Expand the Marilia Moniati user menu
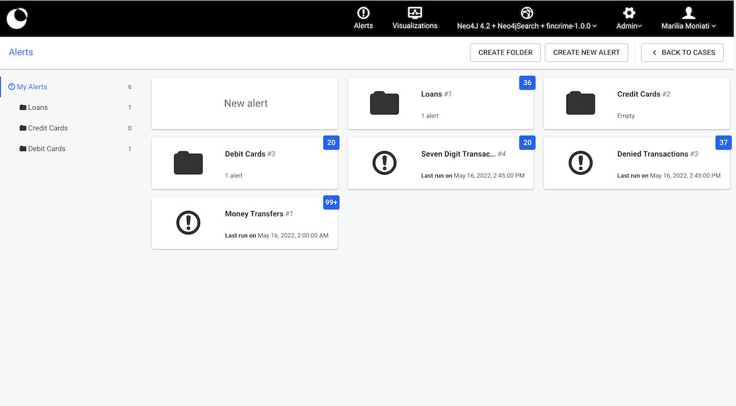 [x=688, y=18]
